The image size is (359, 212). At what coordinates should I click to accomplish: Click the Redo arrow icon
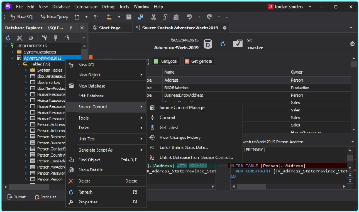(x=209, y=17)
